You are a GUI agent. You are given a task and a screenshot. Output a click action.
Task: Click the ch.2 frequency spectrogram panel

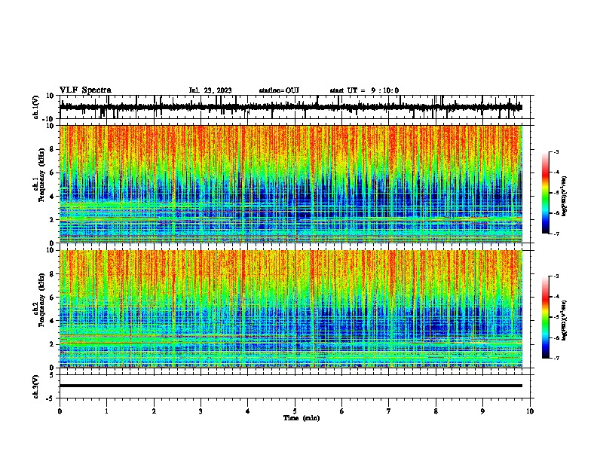pos(290,309)
